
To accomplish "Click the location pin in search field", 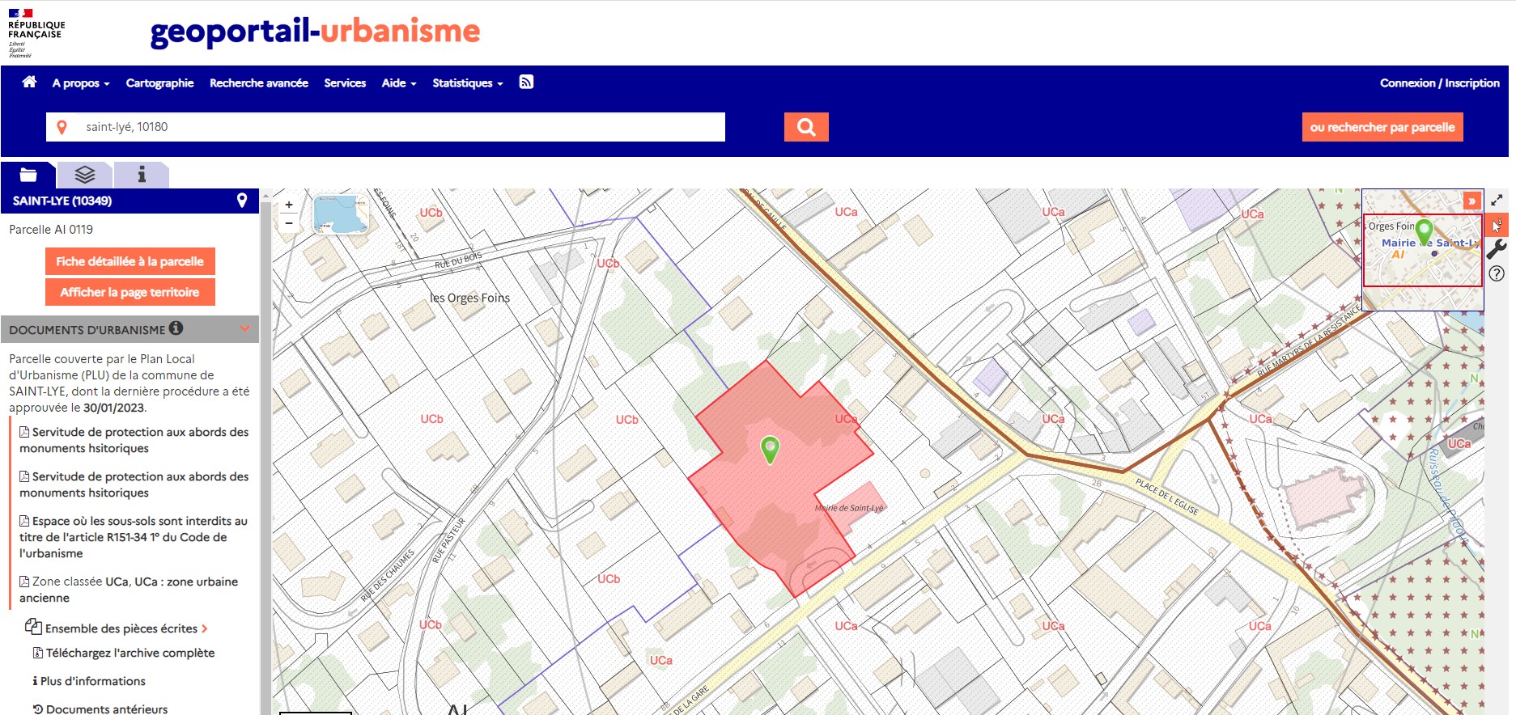I will pos(62,127).
